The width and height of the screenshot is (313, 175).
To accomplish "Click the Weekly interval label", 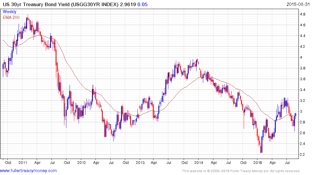I will click(10, 12).
